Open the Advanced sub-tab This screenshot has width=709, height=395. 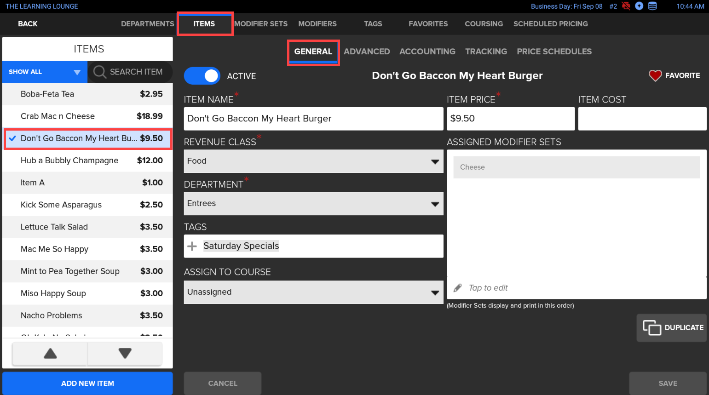click(367, 52)
